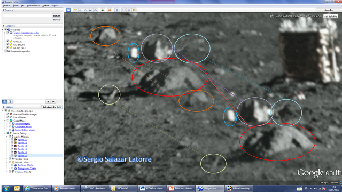Select Colorized Terrain radio button
Viewport: 342px width, 192px height.
click(10, 127)
